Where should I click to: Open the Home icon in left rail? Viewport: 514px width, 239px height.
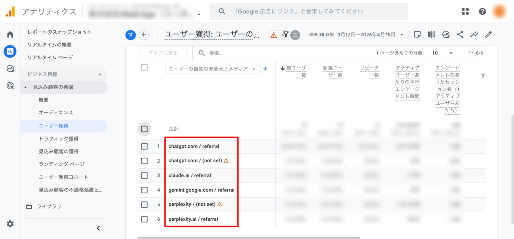[10, 34]
